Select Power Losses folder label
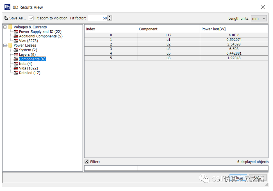273x191 pixels. coord(25,45)
